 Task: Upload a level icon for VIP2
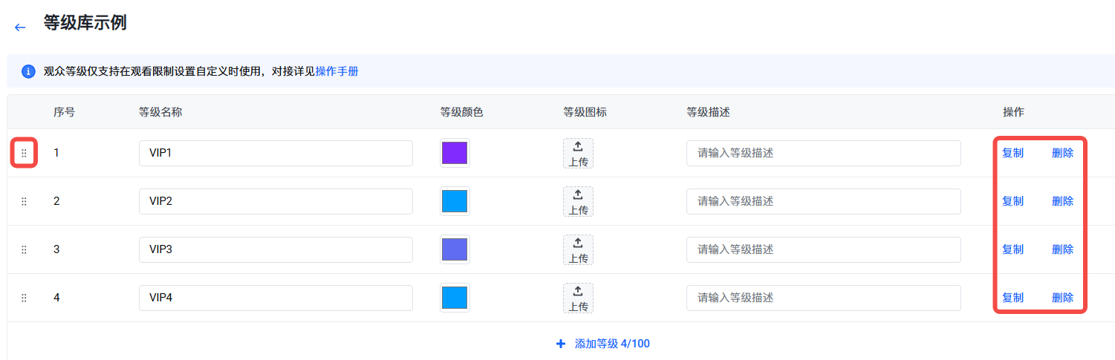coord(578,201)
